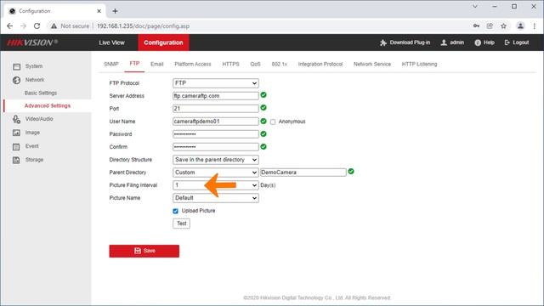Click the Event icon in the sidebar
This screenshot has width=544, height=306.
pos(16,146)
